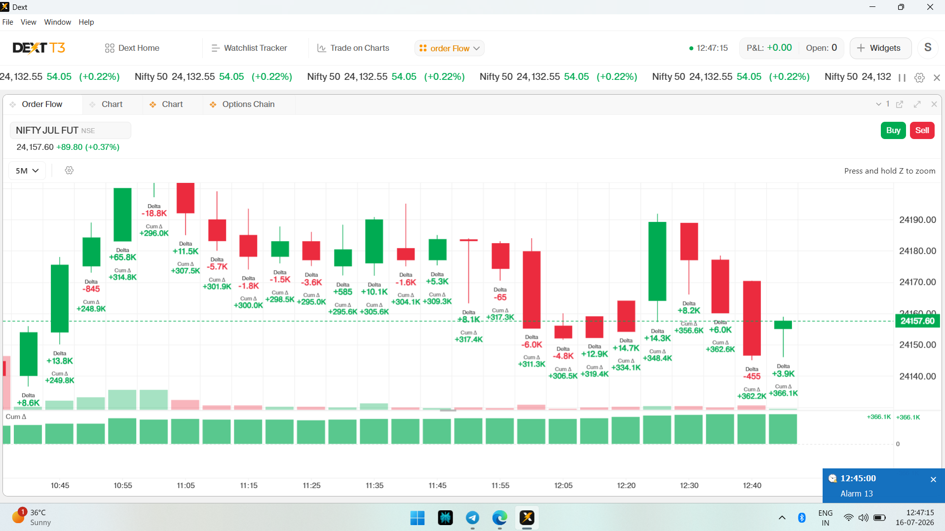The width and height of the screenshot is (945, 531).
Task: Maximize the order flow panel
Action: coord(917,104)
